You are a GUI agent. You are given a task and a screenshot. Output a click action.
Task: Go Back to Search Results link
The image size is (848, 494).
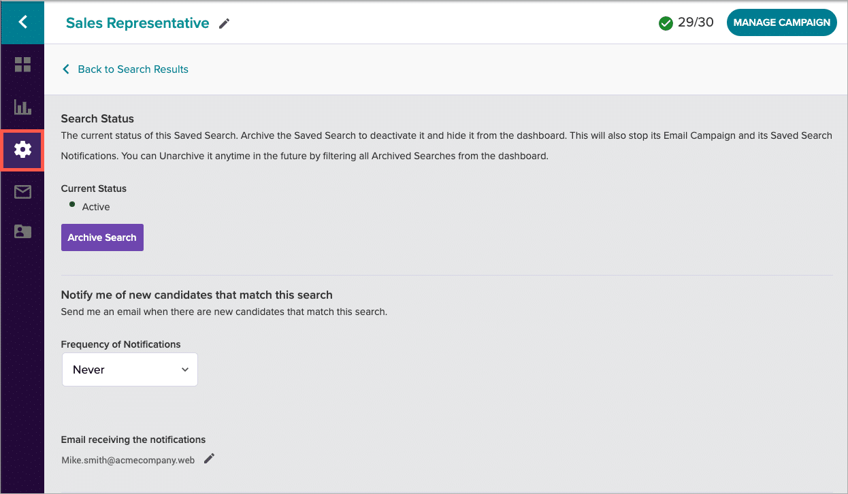133,69
